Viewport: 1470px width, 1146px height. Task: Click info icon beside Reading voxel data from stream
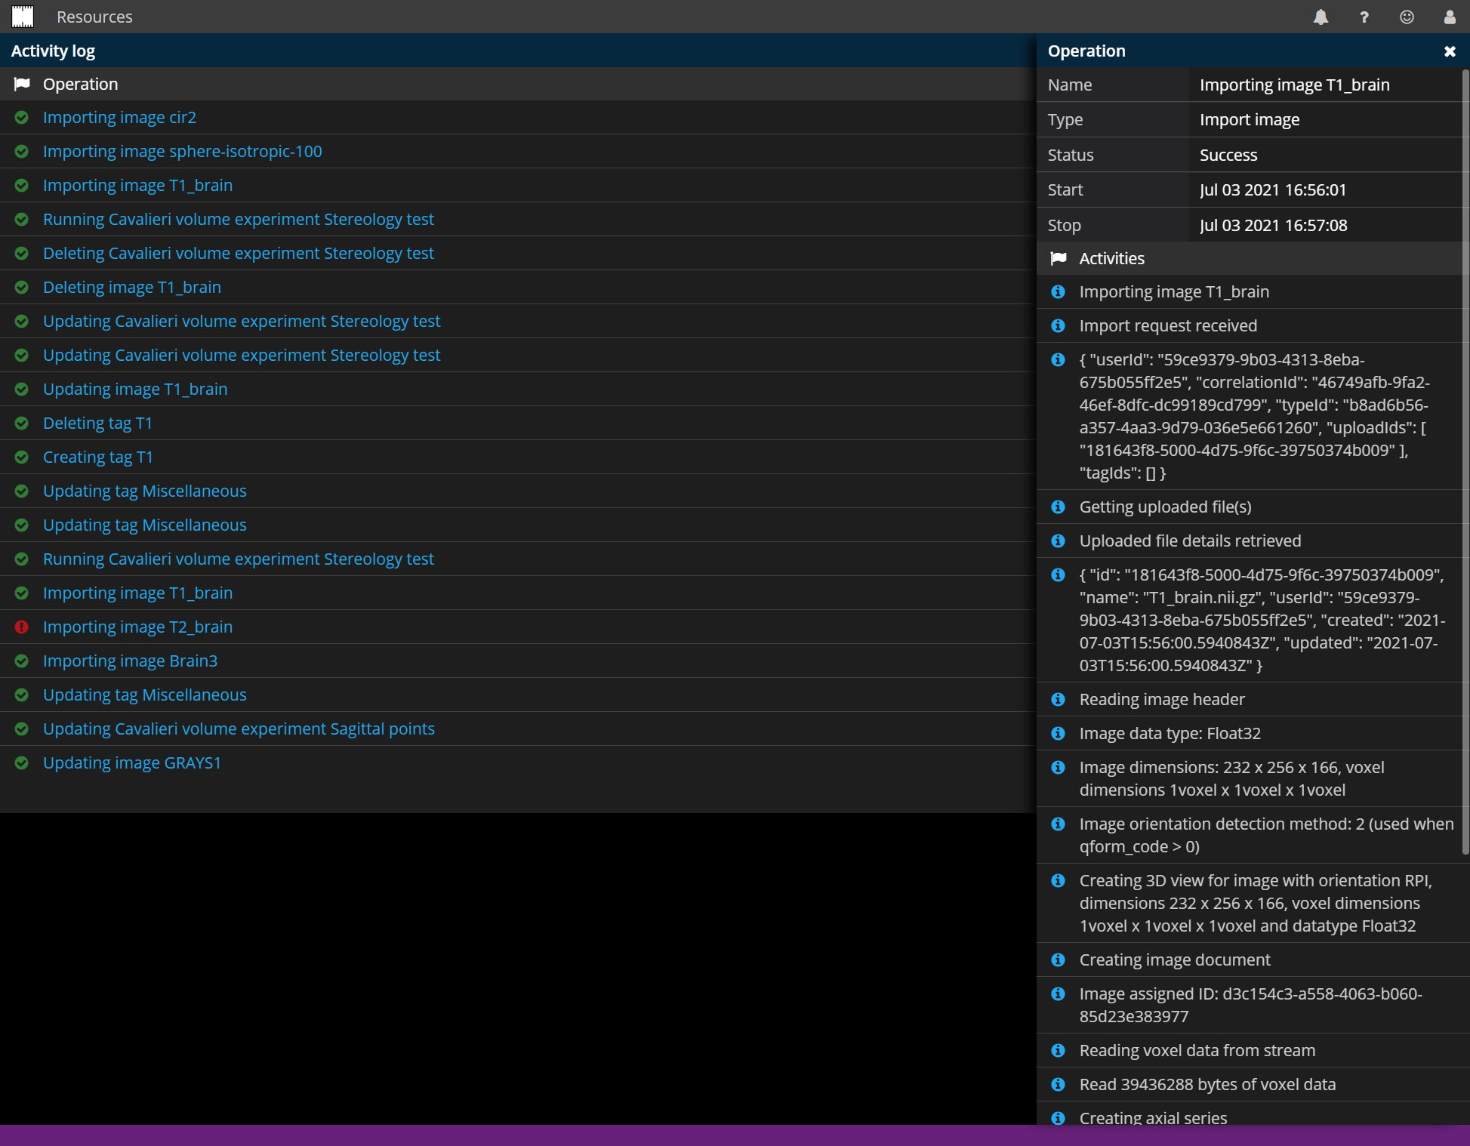pos(1059,1050)
